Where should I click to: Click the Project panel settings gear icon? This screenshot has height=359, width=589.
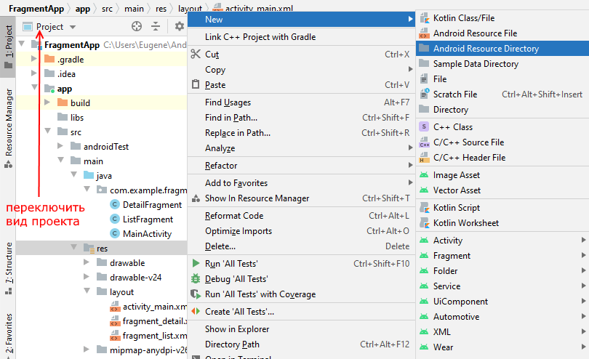(180, 27)
